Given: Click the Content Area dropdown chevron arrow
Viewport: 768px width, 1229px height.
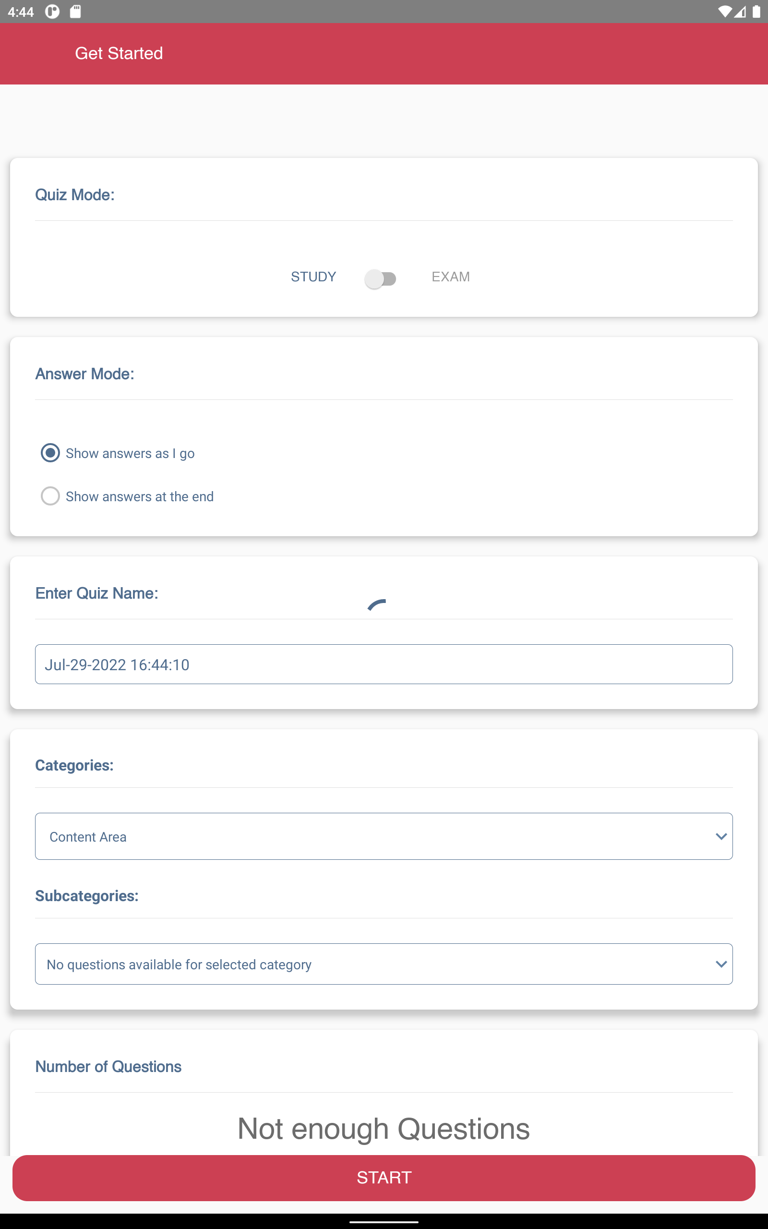Looking at the screenshot, I should 721,836.
